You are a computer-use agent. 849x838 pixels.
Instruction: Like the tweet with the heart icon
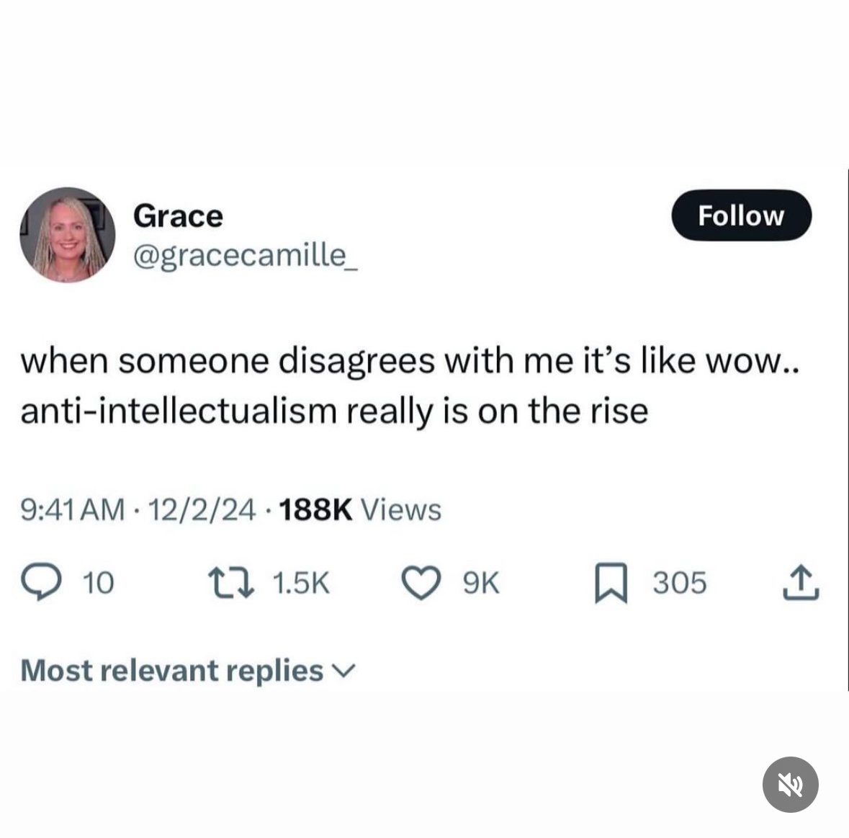pyautogui.click(x=421, y=583)
